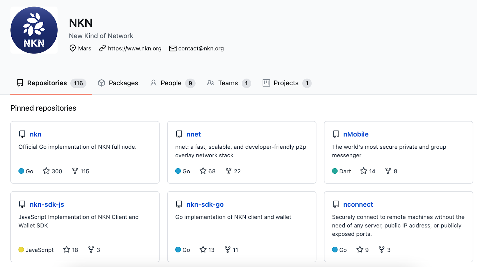
Task: Open the https://www.nkn.org website link
Action: (x=134, y=48)
